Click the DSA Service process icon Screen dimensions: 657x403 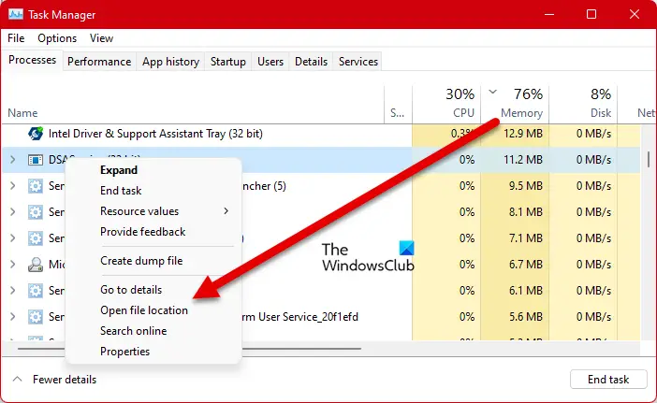36,160
